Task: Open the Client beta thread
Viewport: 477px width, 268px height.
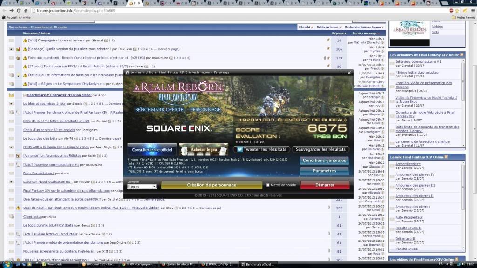Action: pos(32,217)
